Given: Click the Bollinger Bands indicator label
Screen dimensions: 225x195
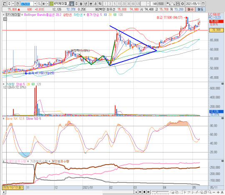Looking at the screenshot, I should coord(42,15).
